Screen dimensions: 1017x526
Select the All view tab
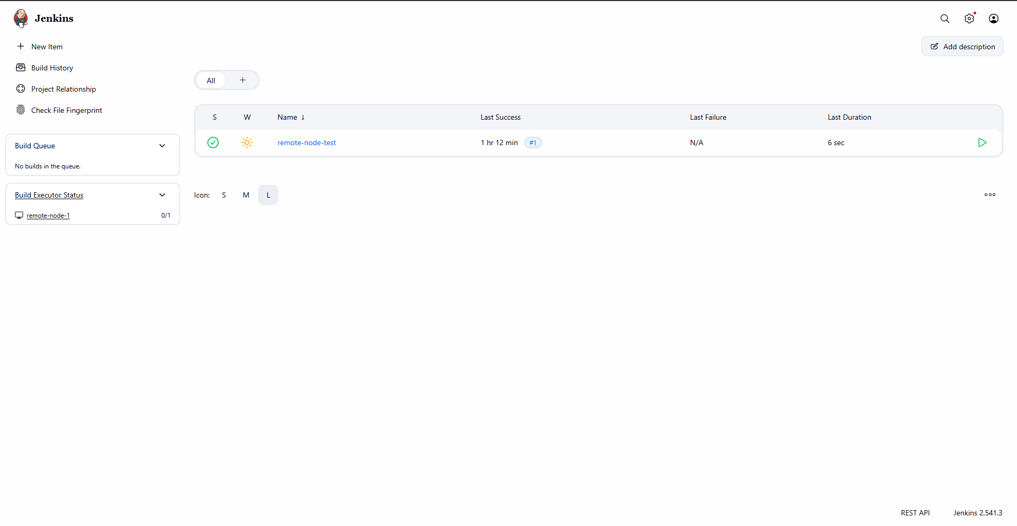[211, 81]
